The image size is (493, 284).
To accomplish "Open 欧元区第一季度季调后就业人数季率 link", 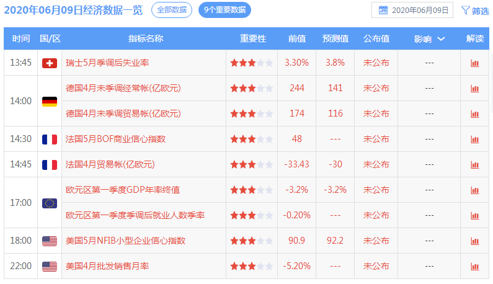I will (135, 216).
